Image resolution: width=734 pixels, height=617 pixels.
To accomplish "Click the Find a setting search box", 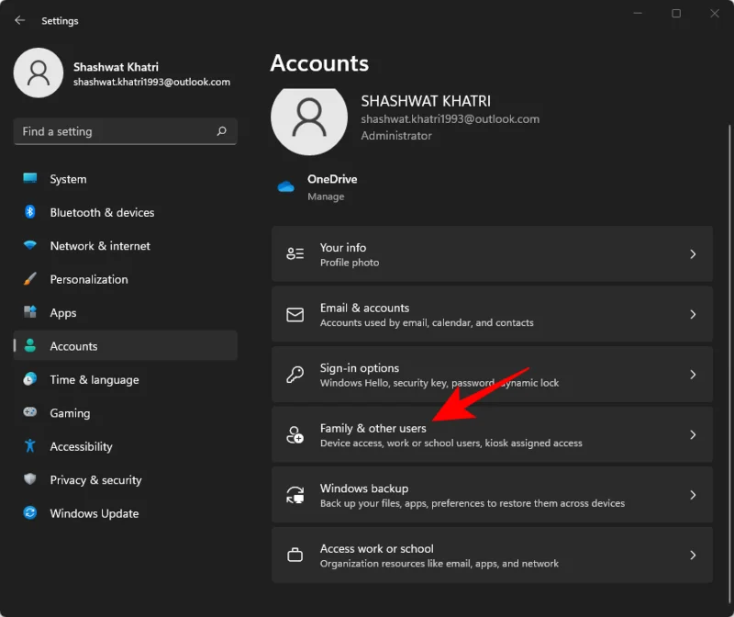I will point(125,131).
